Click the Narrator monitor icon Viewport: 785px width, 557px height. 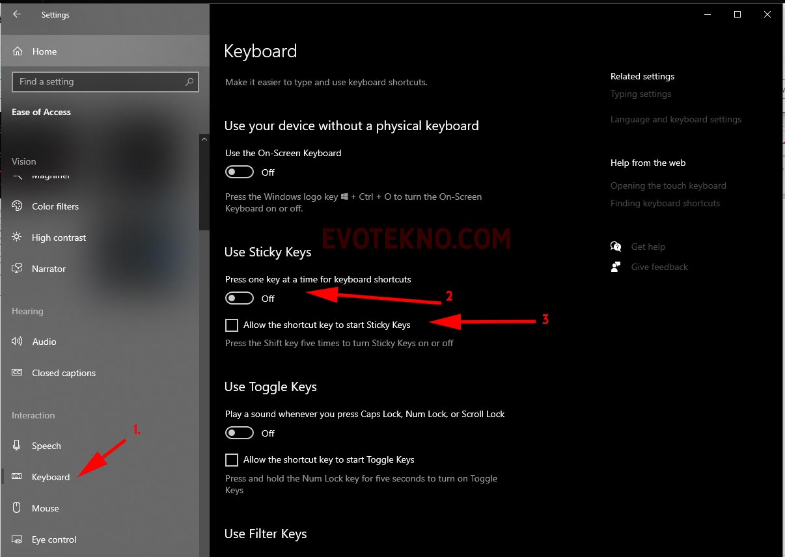coord(18,269)
